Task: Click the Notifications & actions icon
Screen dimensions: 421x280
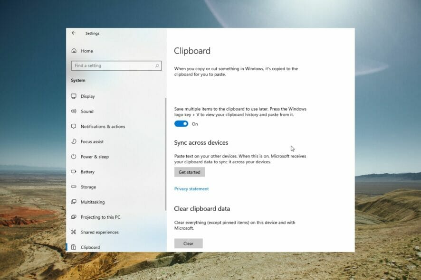Action: (x=74, y=126)
